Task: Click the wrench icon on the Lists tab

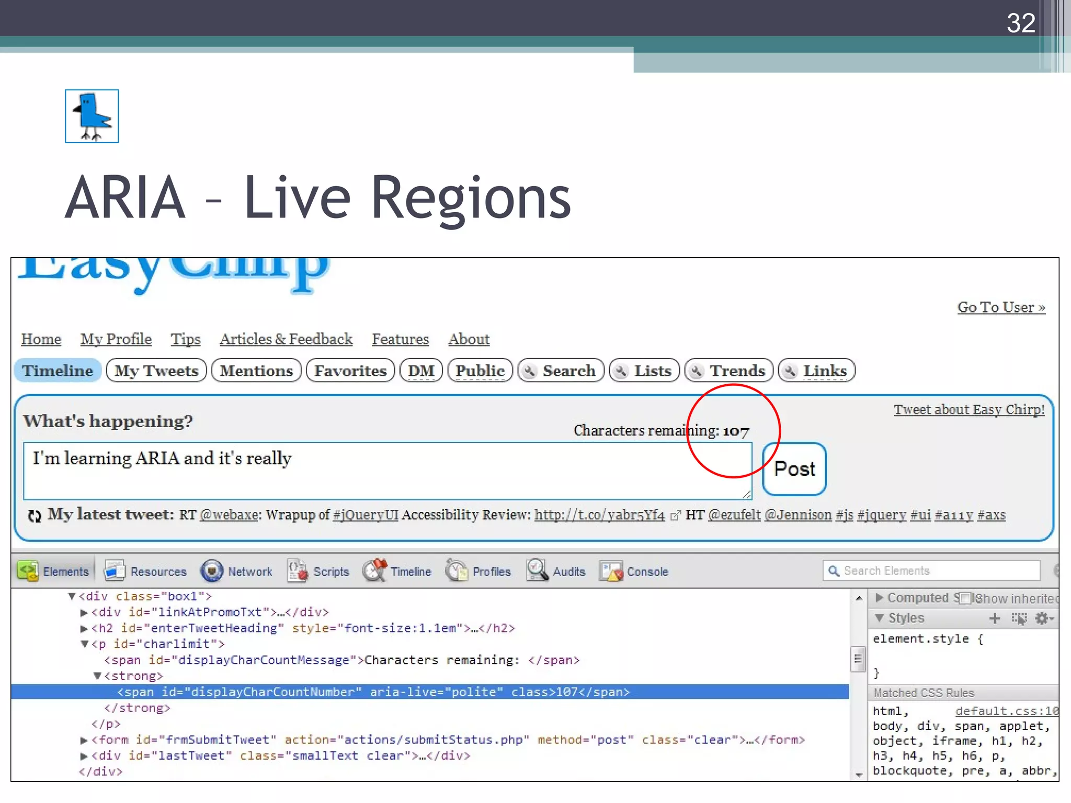Action: pyautogui.click(x=621, y=371)
